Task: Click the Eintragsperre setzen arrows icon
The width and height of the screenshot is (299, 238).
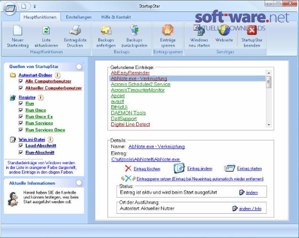Action: coord(128,178)
